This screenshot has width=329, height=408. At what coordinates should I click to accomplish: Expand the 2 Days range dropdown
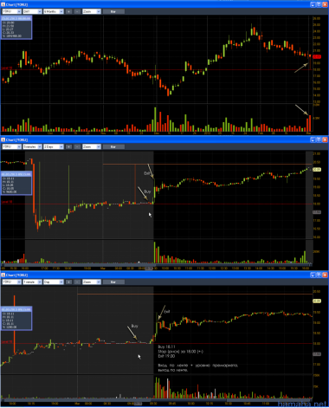tap(54, 146)
